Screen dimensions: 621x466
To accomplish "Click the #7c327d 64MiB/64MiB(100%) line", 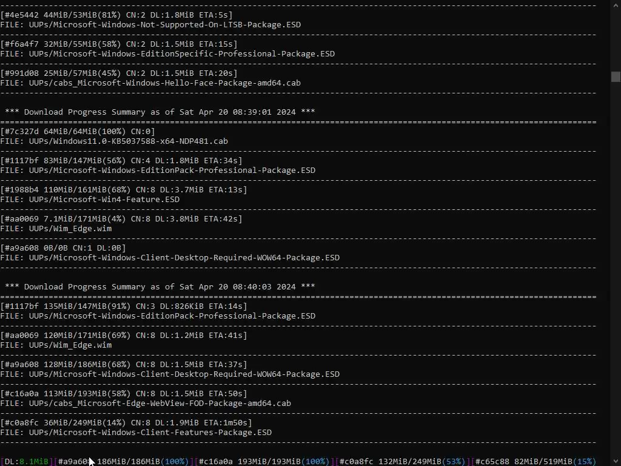I will coord(78,132).
